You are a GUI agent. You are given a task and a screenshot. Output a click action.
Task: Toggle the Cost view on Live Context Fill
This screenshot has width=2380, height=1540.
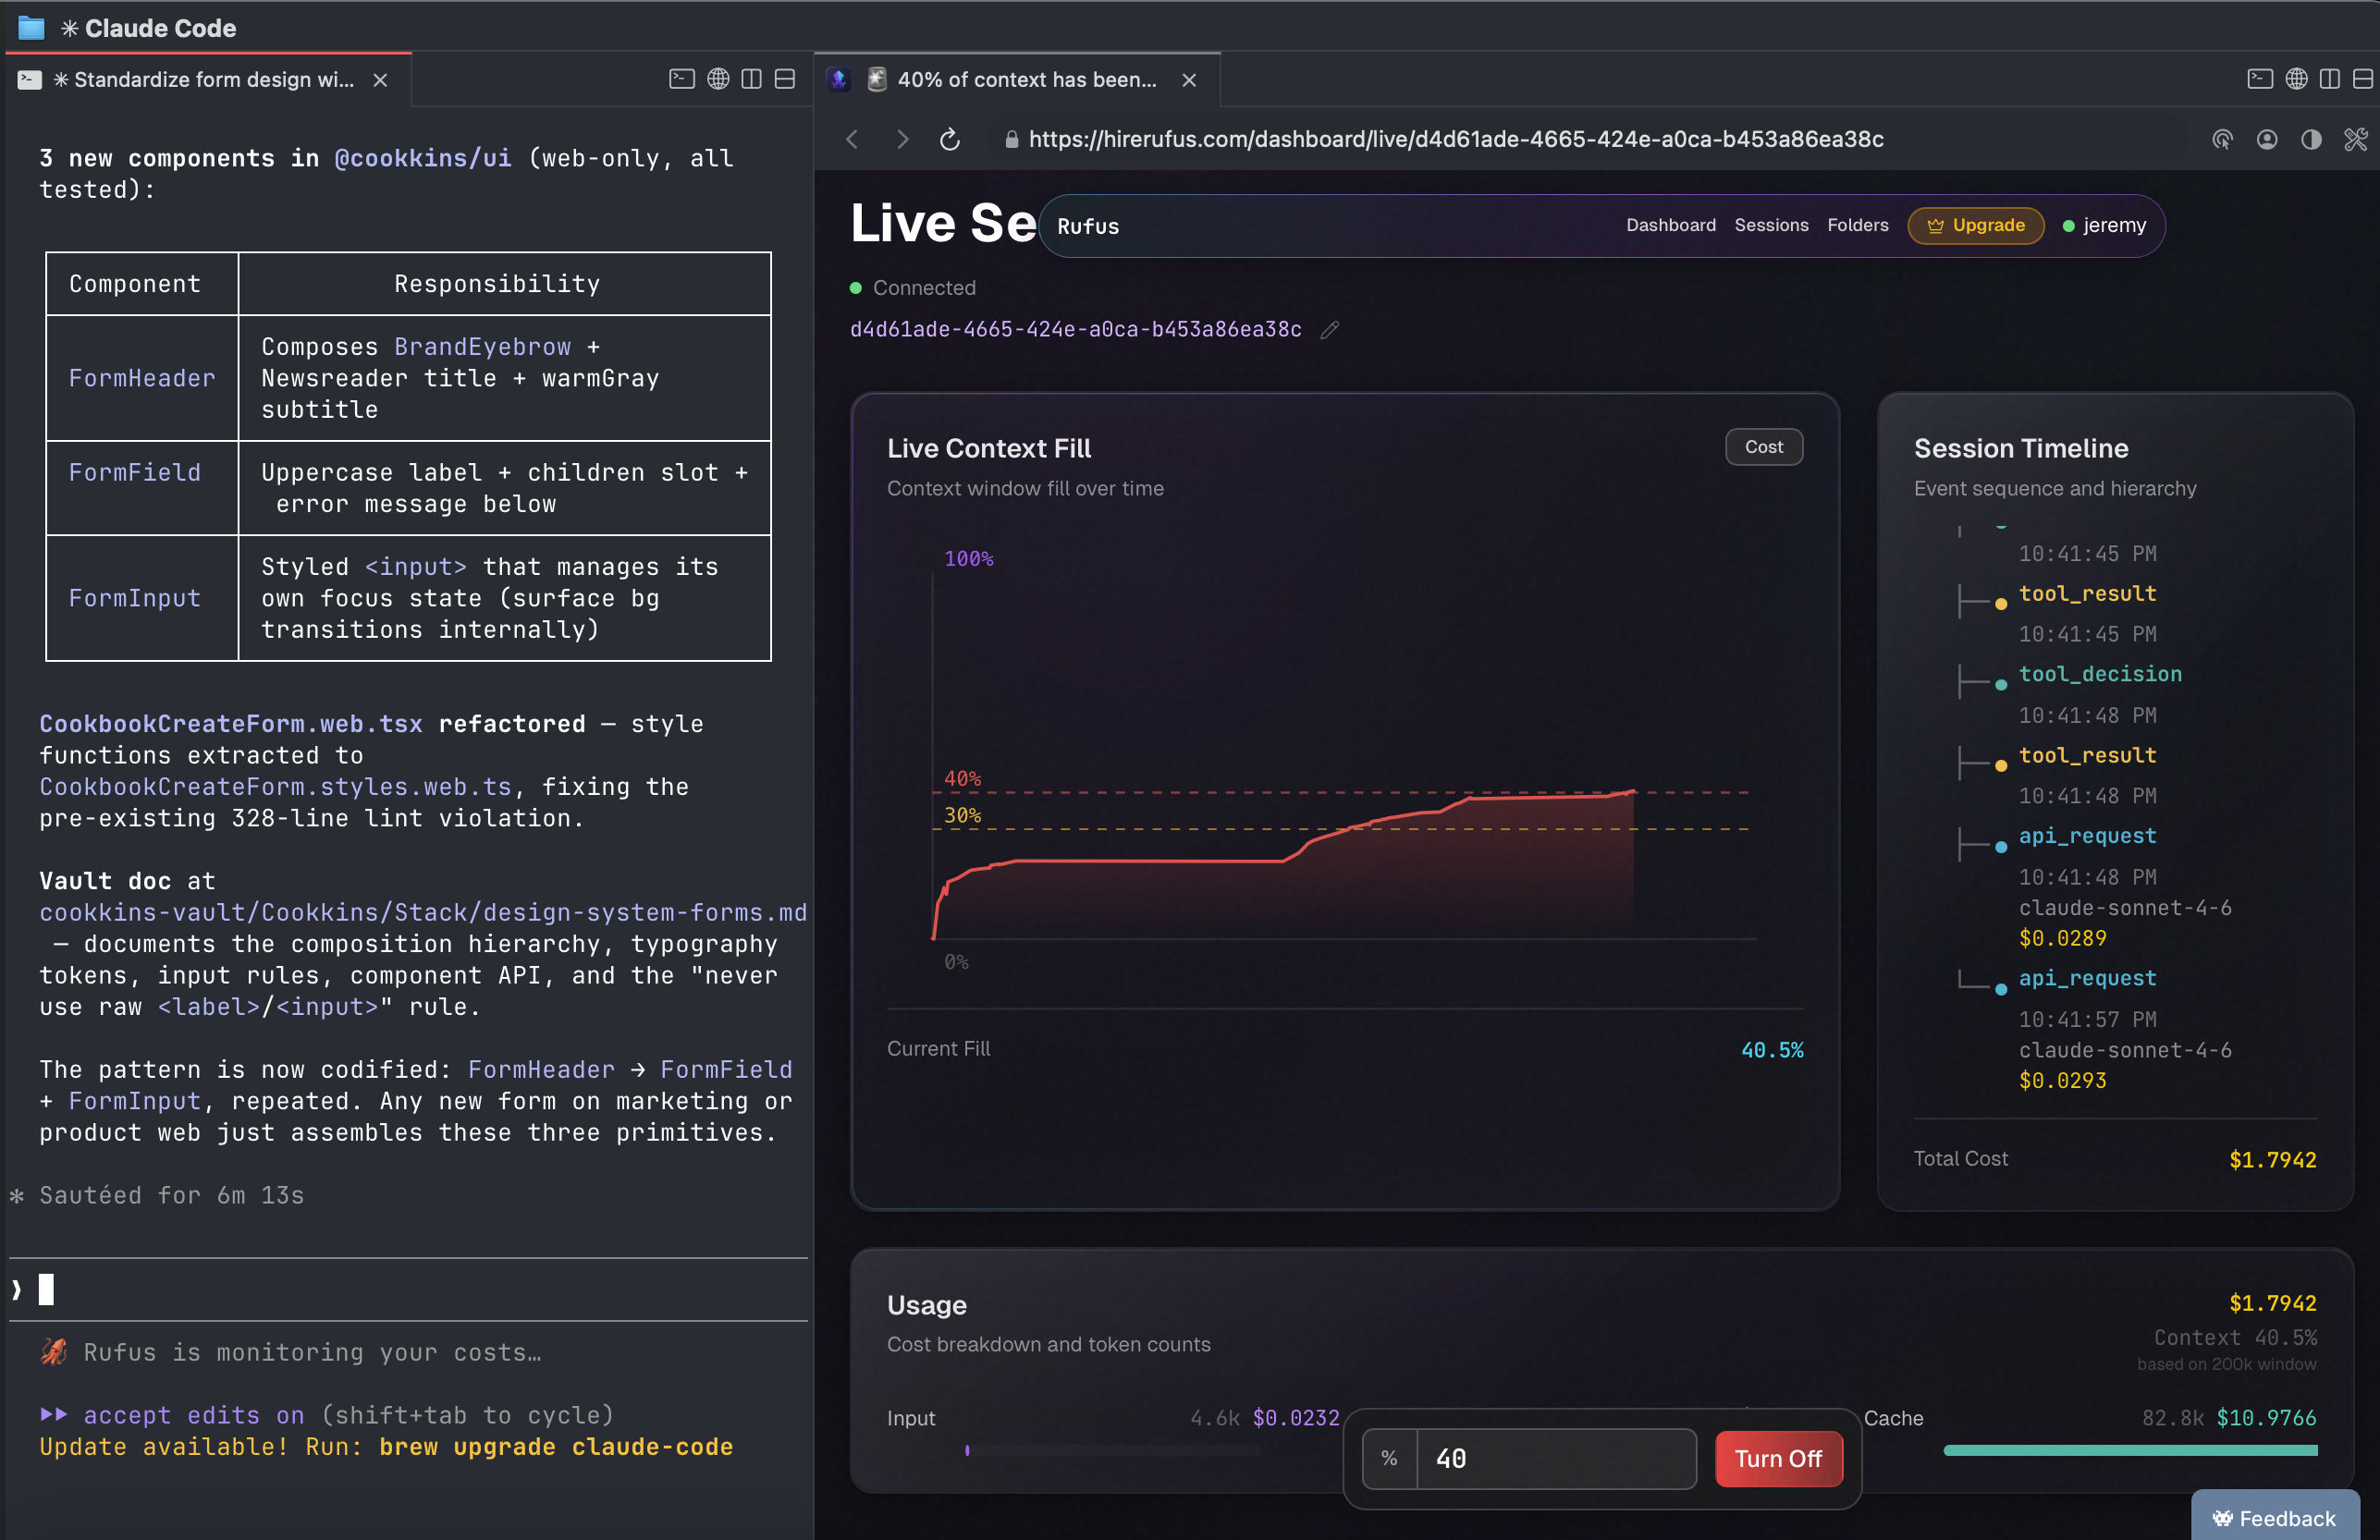[x=1763, y=447]
